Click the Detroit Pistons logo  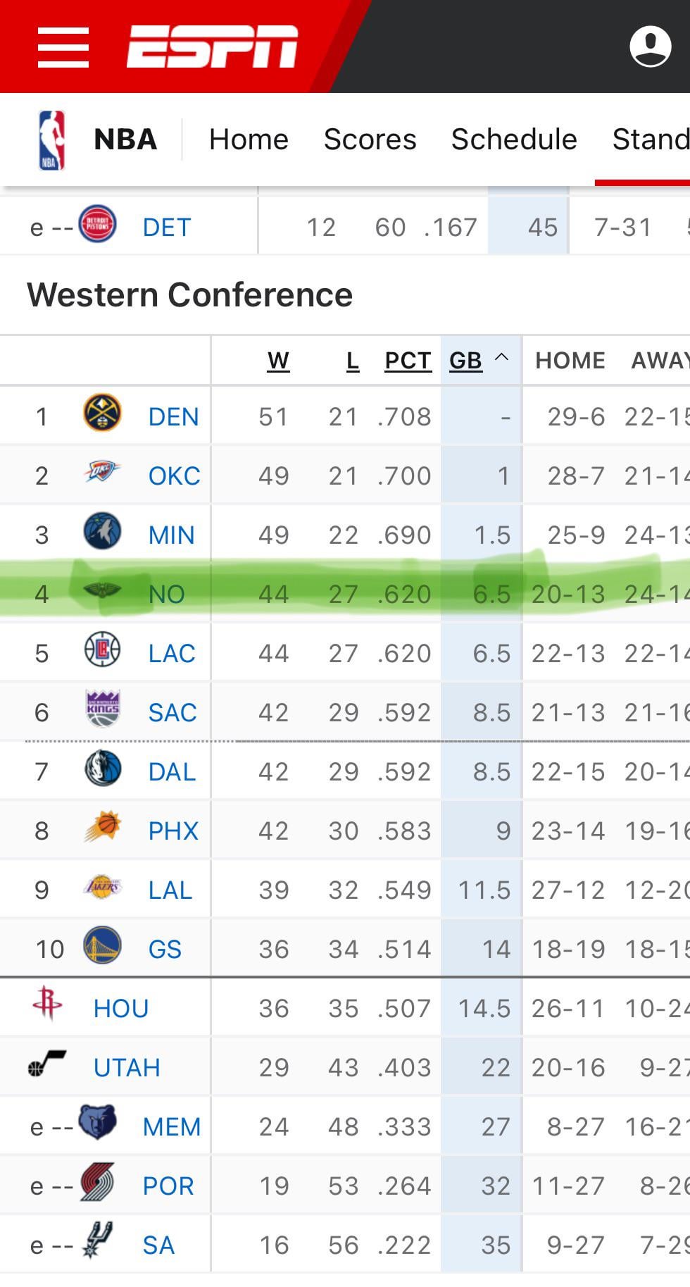(97, 224)
